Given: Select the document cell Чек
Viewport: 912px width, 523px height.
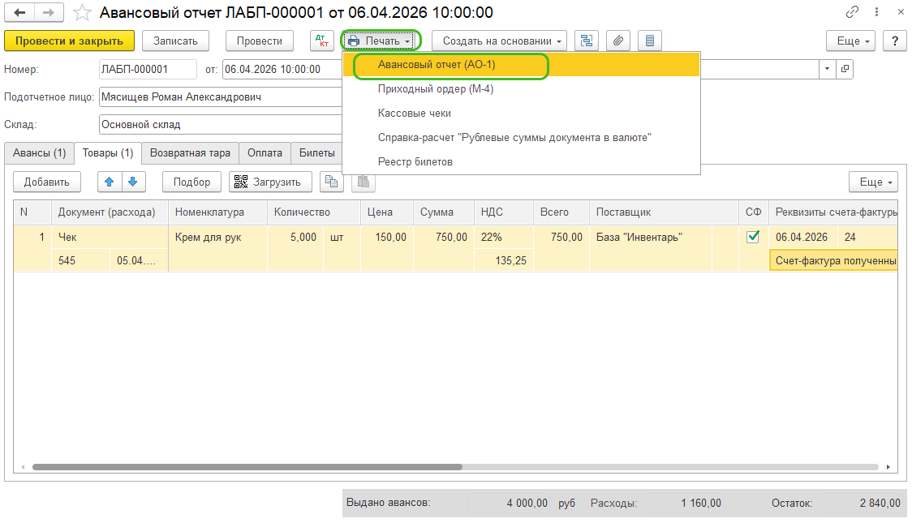Looking at the screenshot, I should (x=110, y=237).
